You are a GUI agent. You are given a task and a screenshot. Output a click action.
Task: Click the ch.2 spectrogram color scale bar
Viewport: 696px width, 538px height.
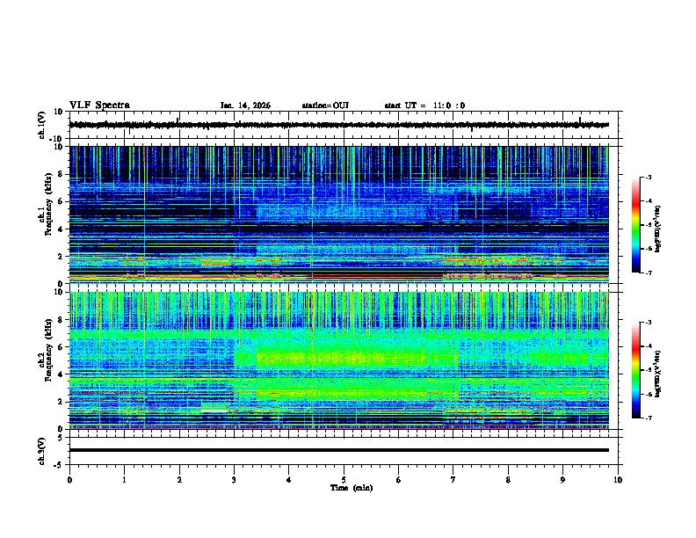point(636,370)
